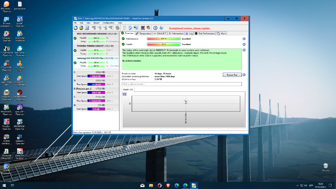Click the refresh disk status toolbar icon

(76, 28)
